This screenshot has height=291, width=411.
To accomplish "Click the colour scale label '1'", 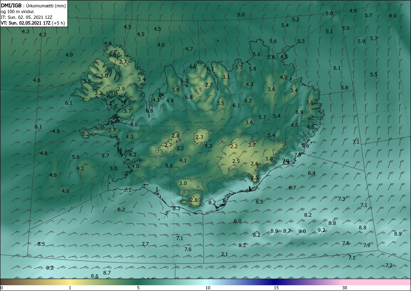I will click(70, 288).
